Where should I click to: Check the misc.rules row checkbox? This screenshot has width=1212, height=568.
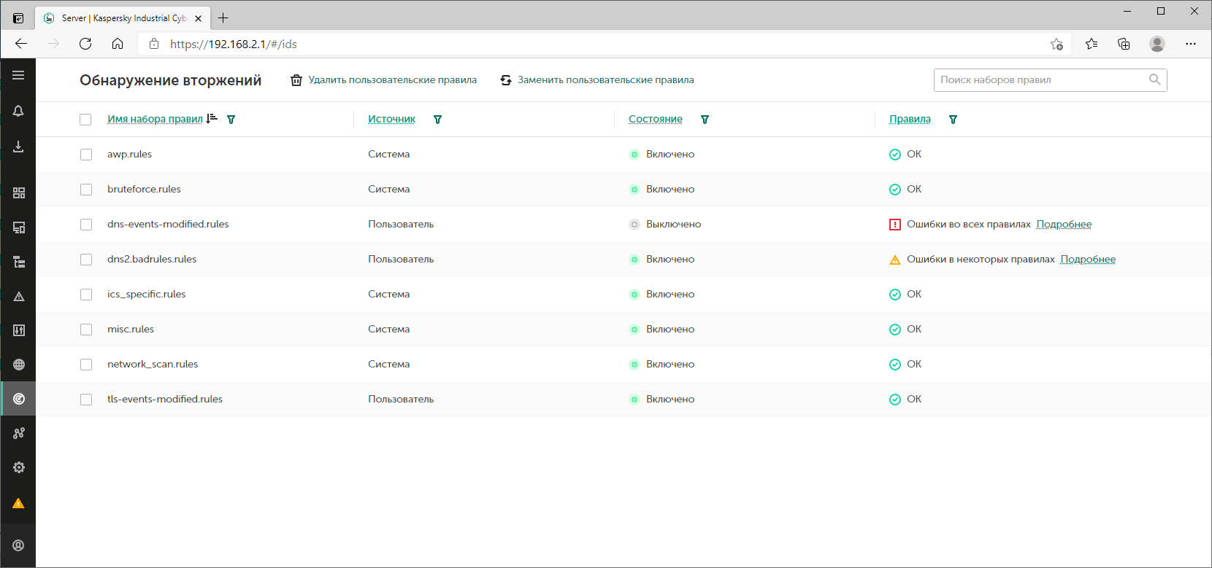coord(86,330)
